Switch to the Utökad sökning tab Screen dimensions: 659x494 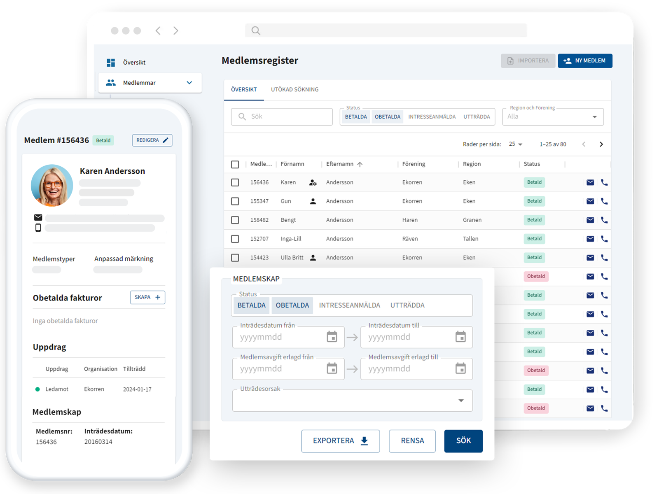tap(294, 89)
